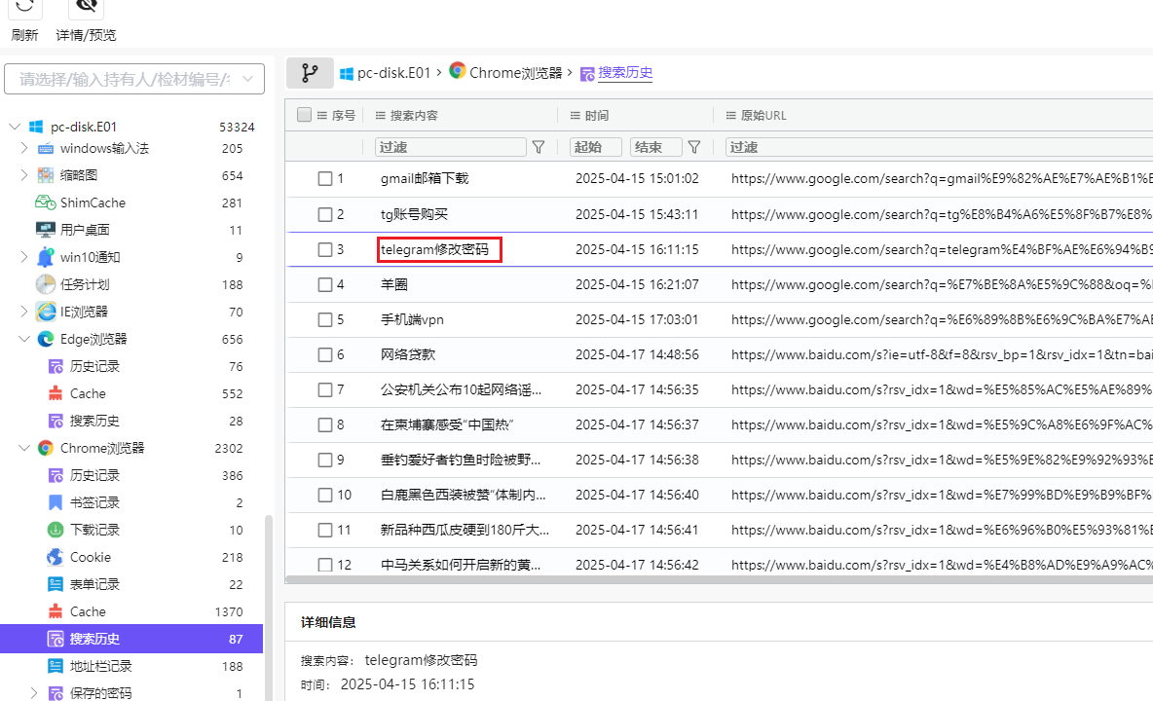
Task: Click the table horizontal scrollbar
Action: tap(719, 579)
